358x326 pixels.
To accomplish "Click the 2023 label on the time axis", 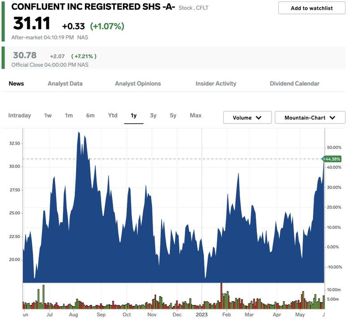I will coord(202,315).
